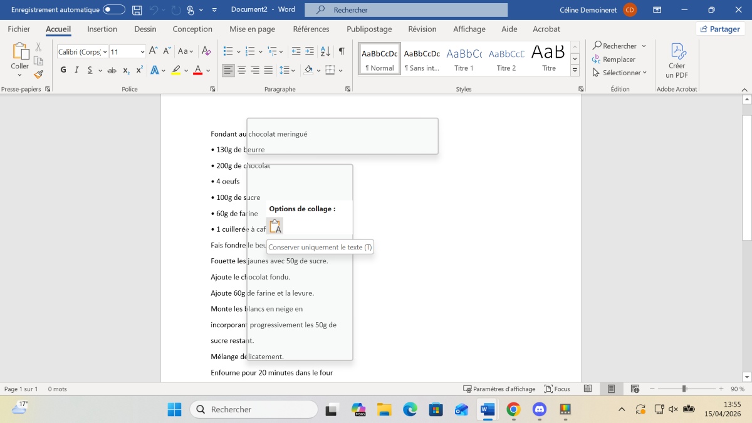Click the strikethrough text icon
752x423 pixels.
tap(112, 70)
